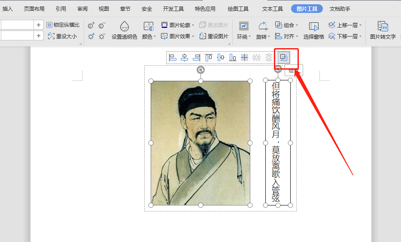
Task: Align objects to top in floating toolbar
Action: (x=208, y=58)
